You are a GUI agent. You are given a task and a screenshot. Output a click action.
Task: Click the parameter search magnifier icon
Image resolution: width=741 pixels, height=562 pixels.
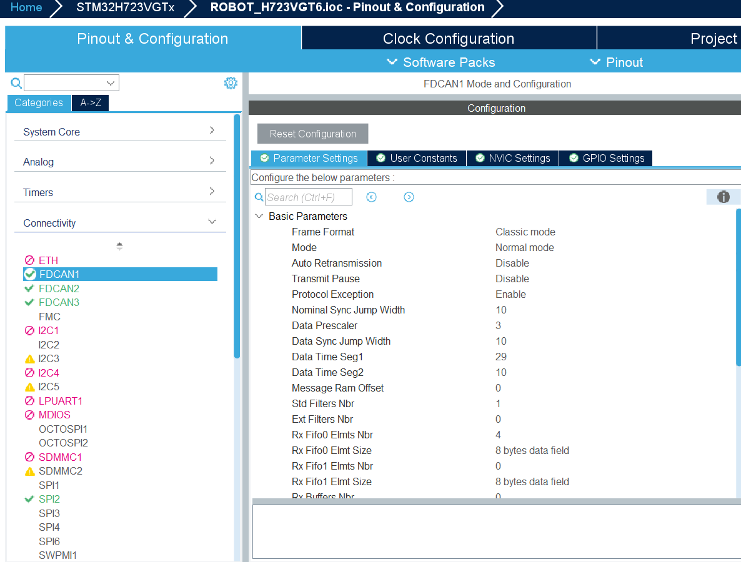pos(259,197)
